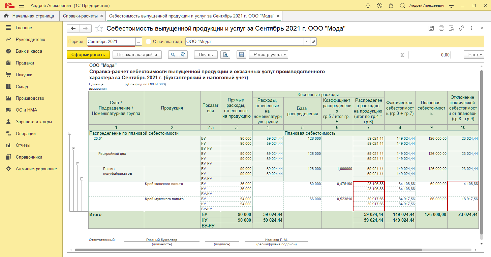Click the find magnifier icon in toolbar
Viewport: 491px width, 257px height.
pos(173,55)
